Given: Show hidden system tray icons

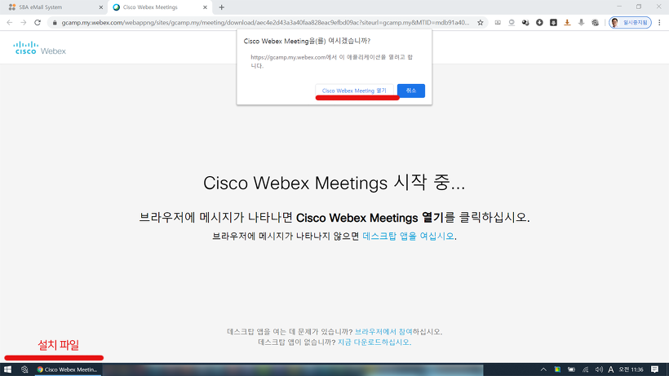Looking at the screenshot, I should [x=543, y=369].
